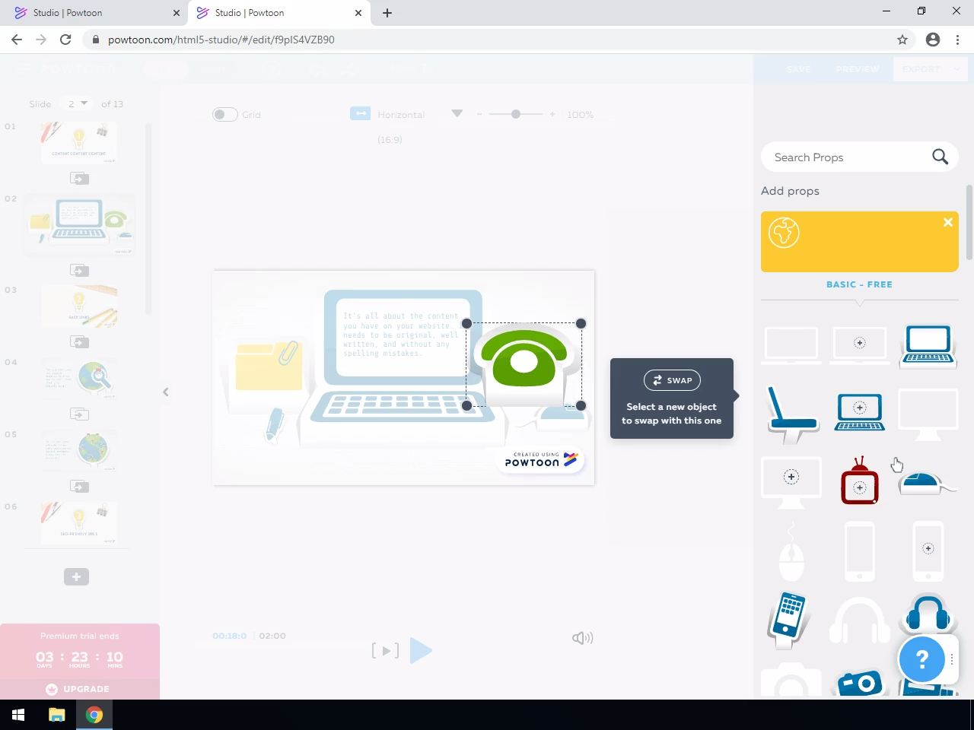Select the second Studio | Powtoon tab
974x730 pixels.
coord(278,13)
